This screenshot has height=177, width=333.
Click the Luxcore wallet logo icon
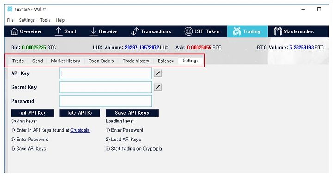pos(10,9)
